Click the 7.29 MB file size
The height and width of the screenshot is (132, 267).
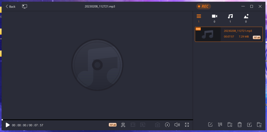click(244, 37)
